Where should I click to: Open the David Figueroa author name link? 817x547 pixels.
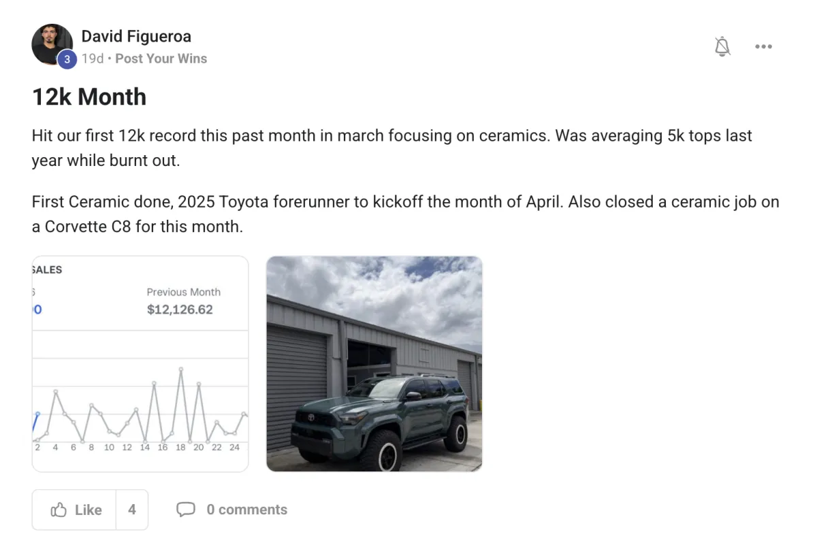pyautogui.click(x=136, y=36)
